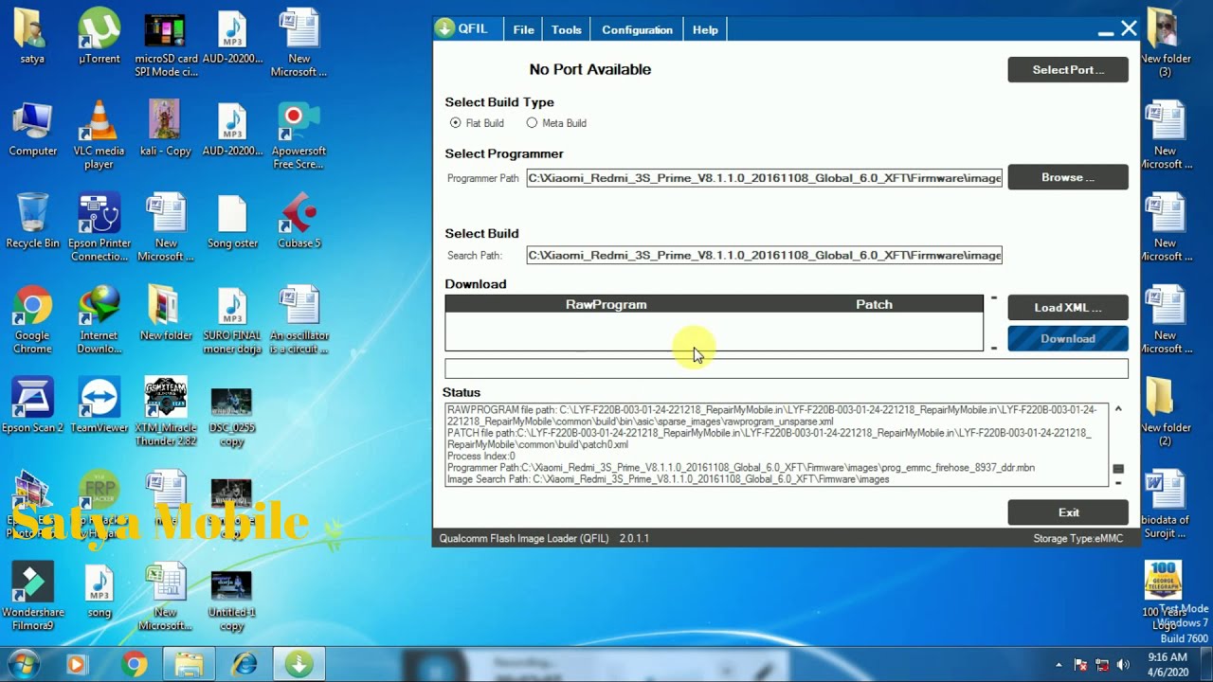Click the Exit button in QFIL

point(1068,512)
